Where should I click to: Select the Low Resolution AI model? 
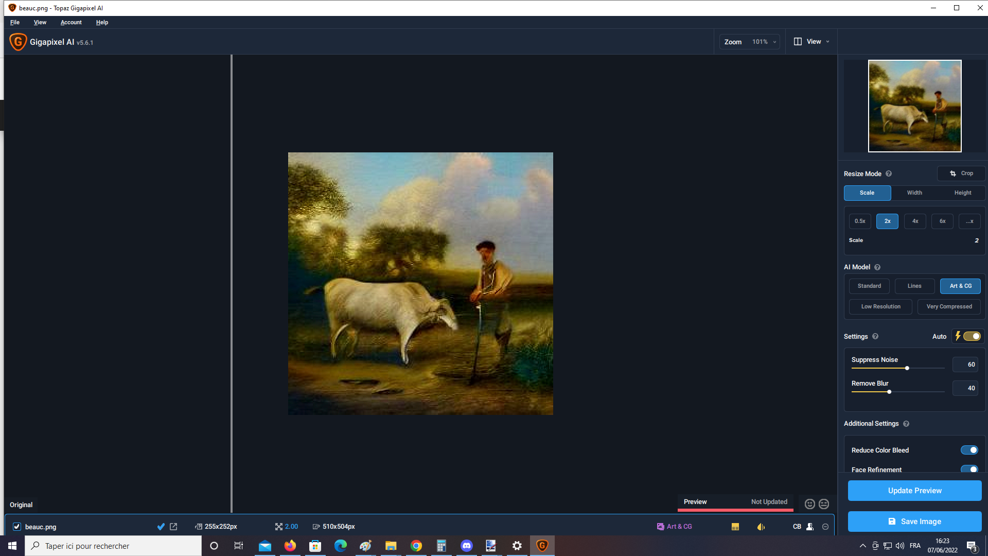pos(880,307)
